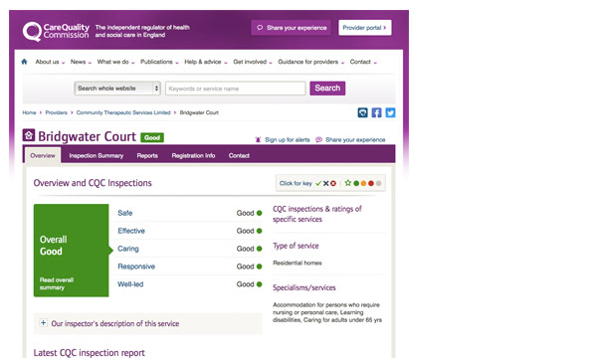The height and width of the screenshot is (358, 597).
Task: Open the Effective rating link
Action: pos(131,231)
